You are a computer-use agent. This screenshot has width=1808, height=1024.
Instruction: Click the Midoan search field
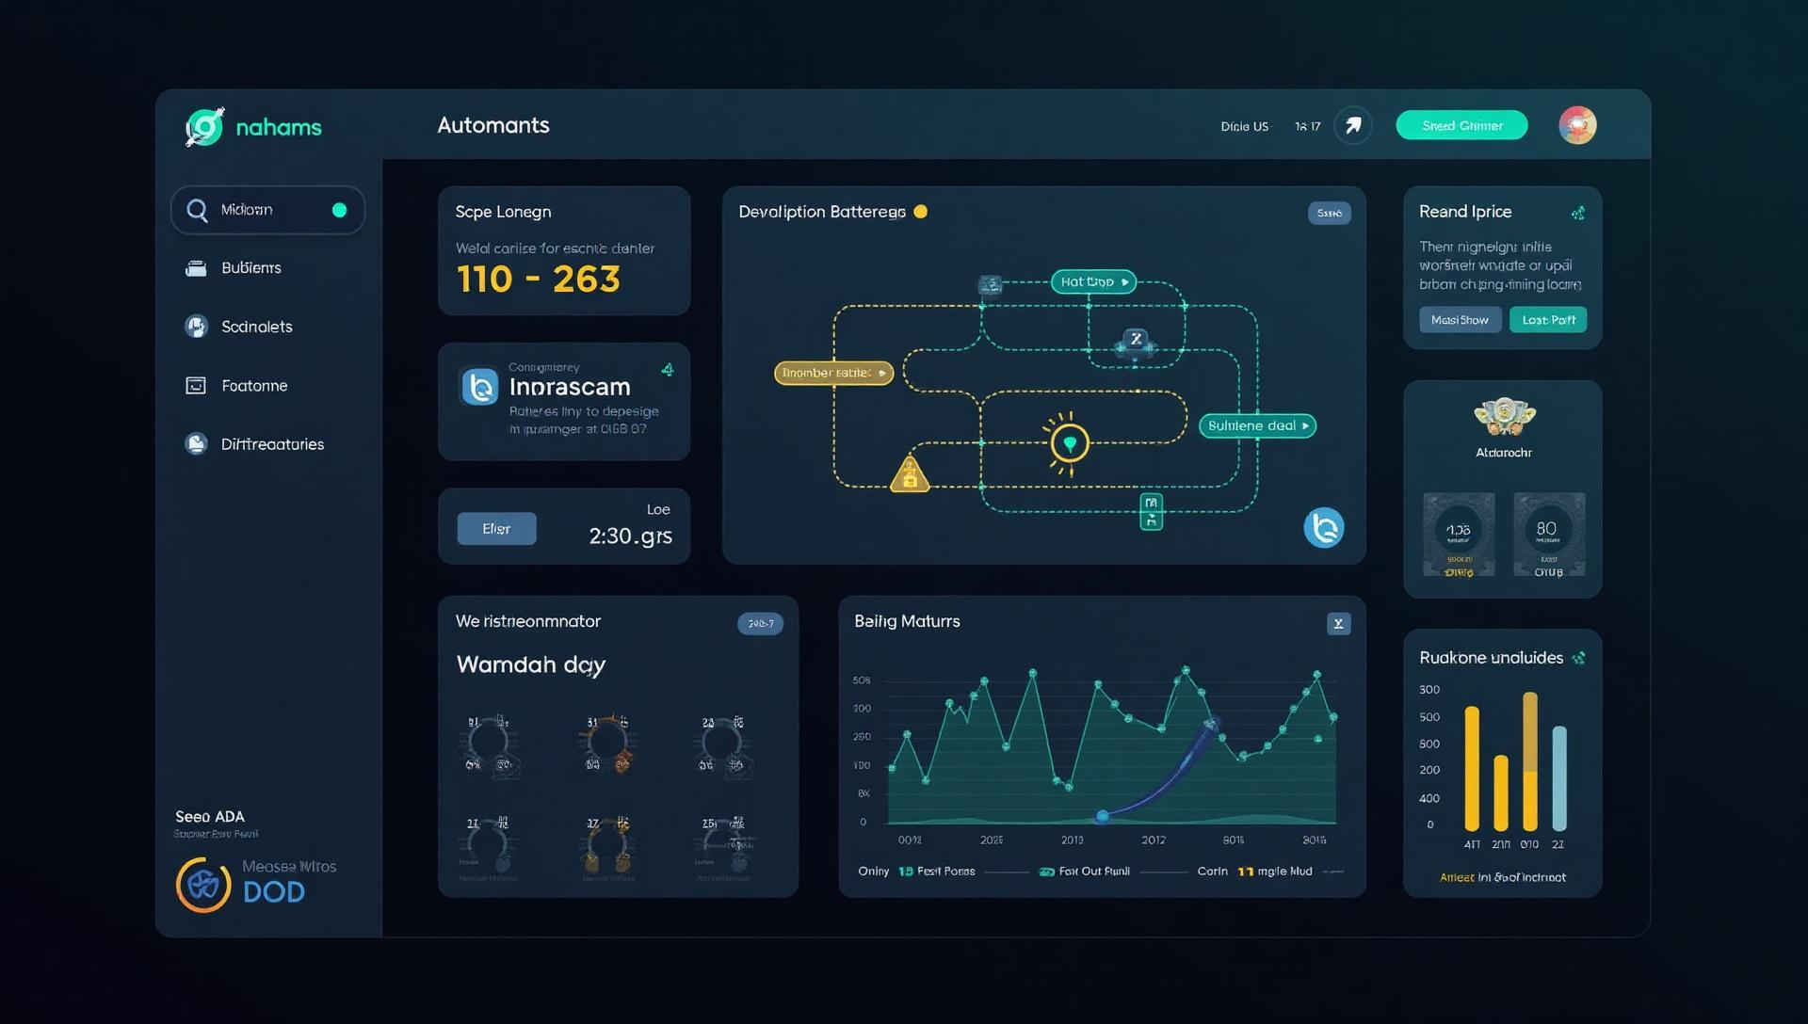(x=267, y=210)
